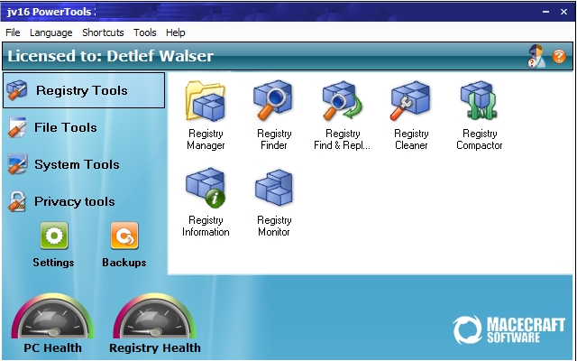Switch to Privacy tools category
The height and width of the screenshot is (361, 577).
tap(61, 201)
